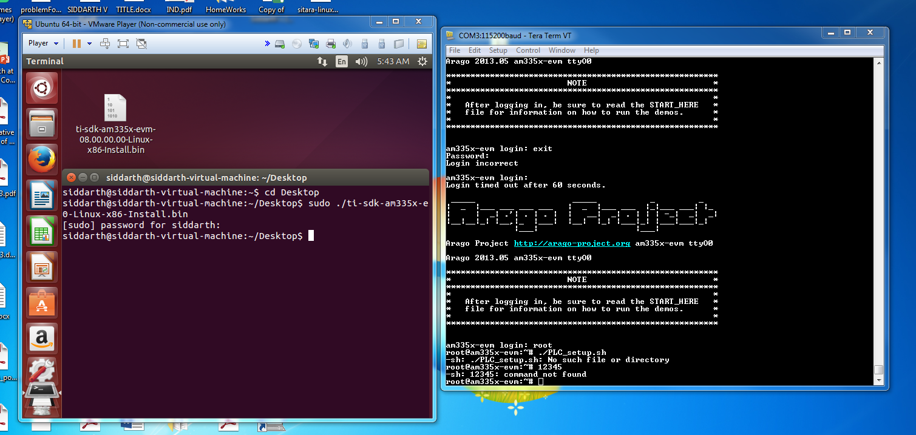Enter full screen mode in VMware Player
Viewport: 916px width, 435px height.
click(x=123, y=43)
